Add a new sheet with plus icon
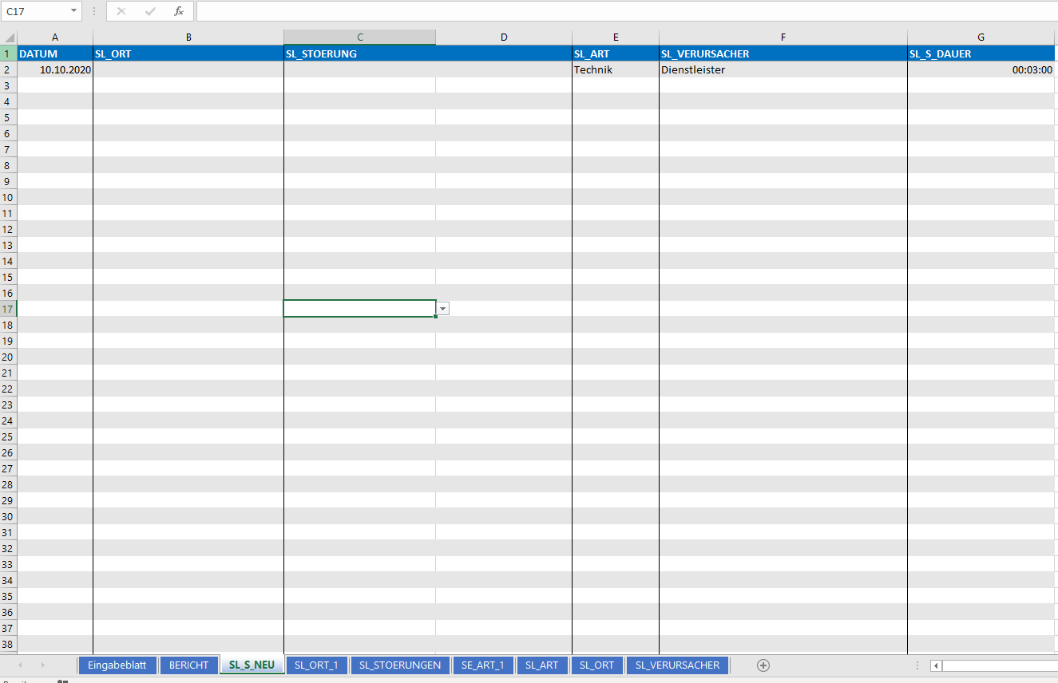Screen dimensions: 1058x683 pos(763,665)
